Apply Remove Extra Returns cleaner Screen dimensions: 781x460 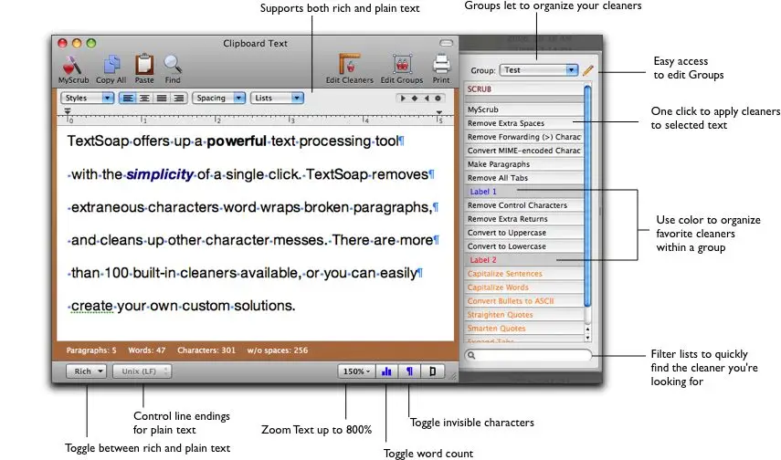[x=524, y=219]
